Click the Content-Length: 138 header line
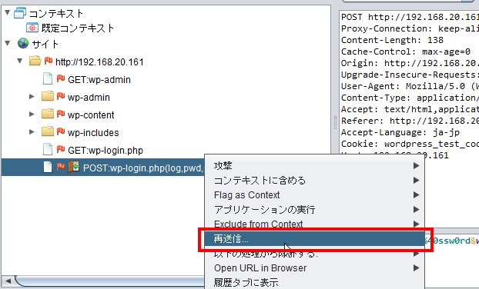The height and width of the screenshot is (289, 479). 392,40
